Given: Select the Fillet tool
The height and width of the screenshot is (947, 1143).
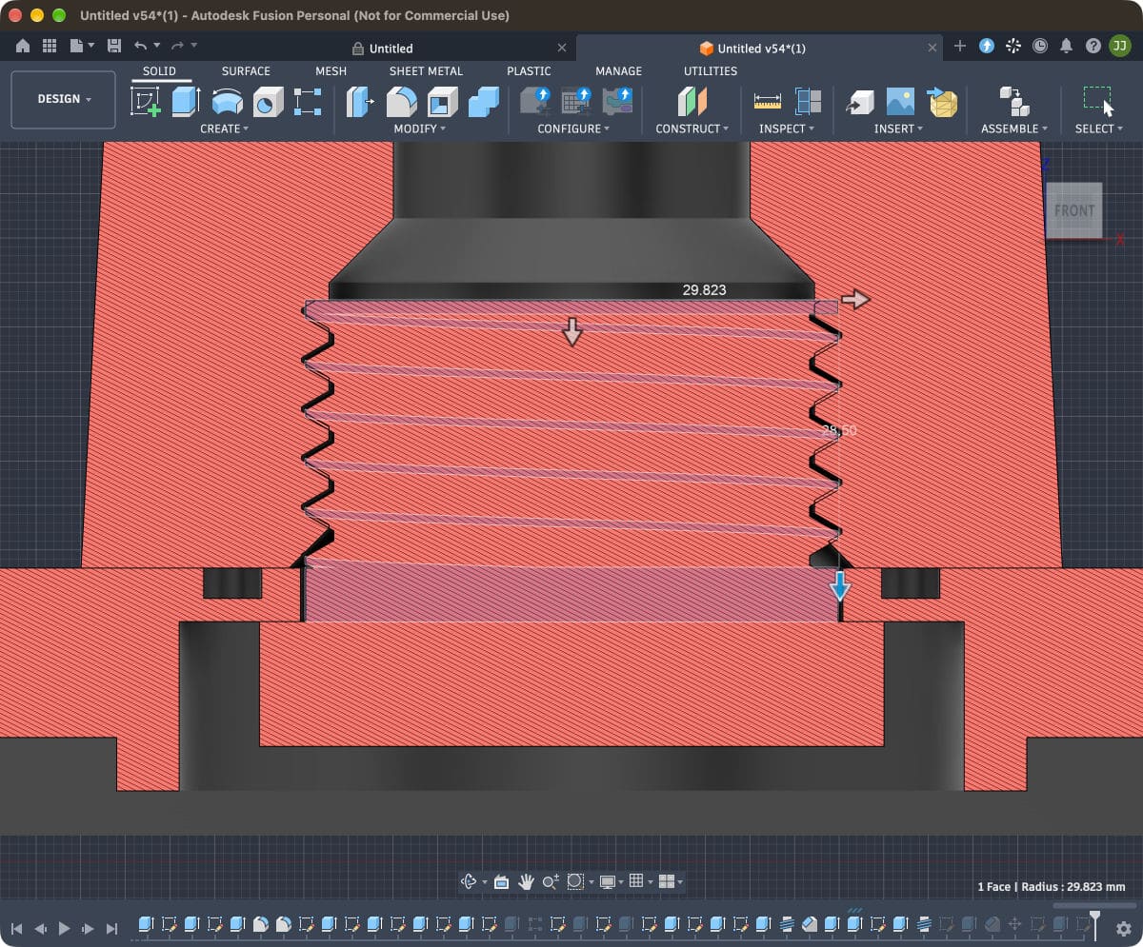Looking at the screenshot, I should [401, 101].
